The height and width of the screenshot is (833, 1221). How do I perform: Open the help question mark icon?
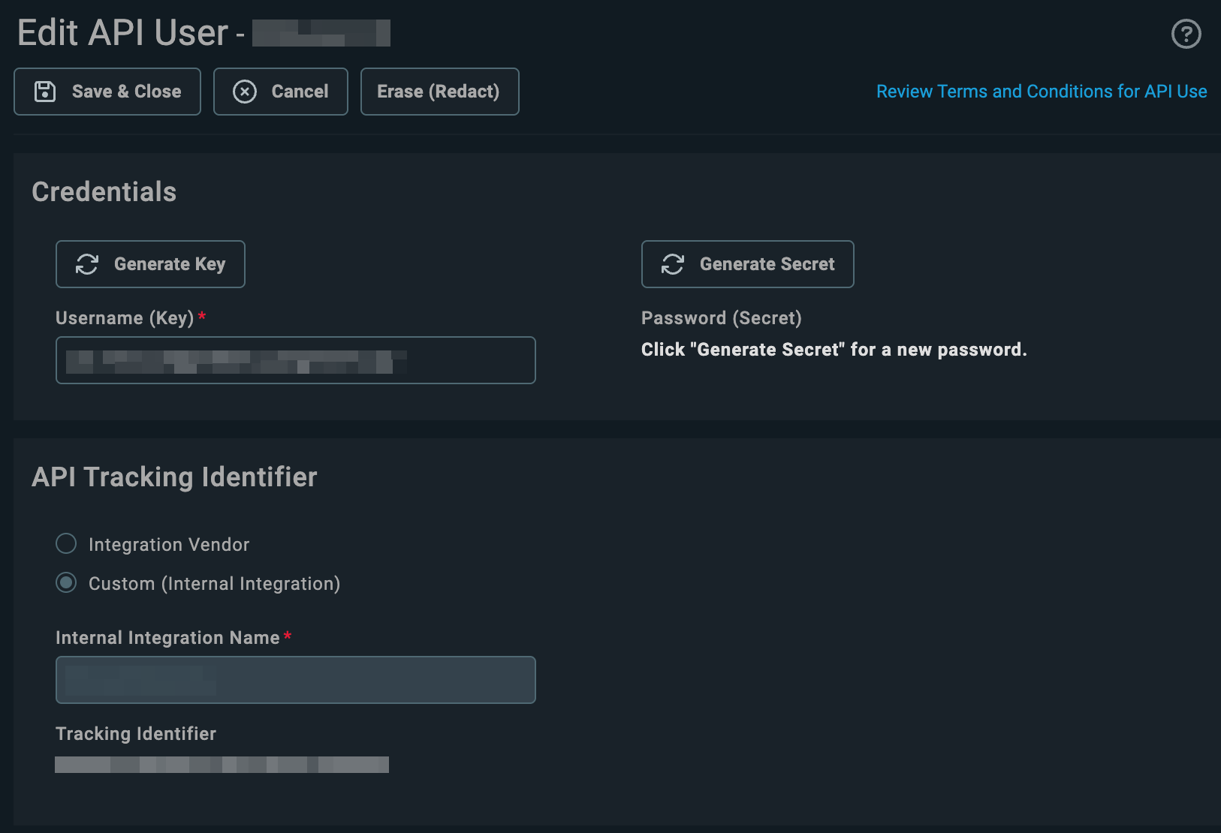(1186, 34)
